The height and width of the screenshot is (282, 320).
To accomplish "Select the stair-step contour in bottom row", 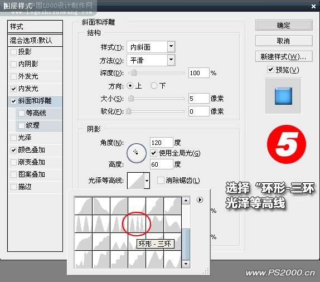I will (x=119, y=259).
